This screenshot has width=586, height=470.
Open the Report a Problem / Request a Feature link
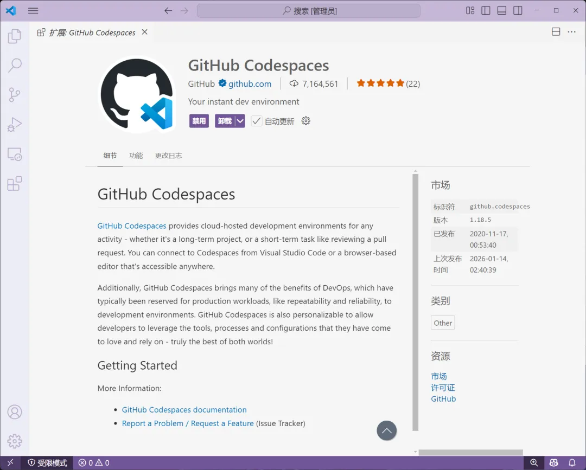(x=188, y=423)
